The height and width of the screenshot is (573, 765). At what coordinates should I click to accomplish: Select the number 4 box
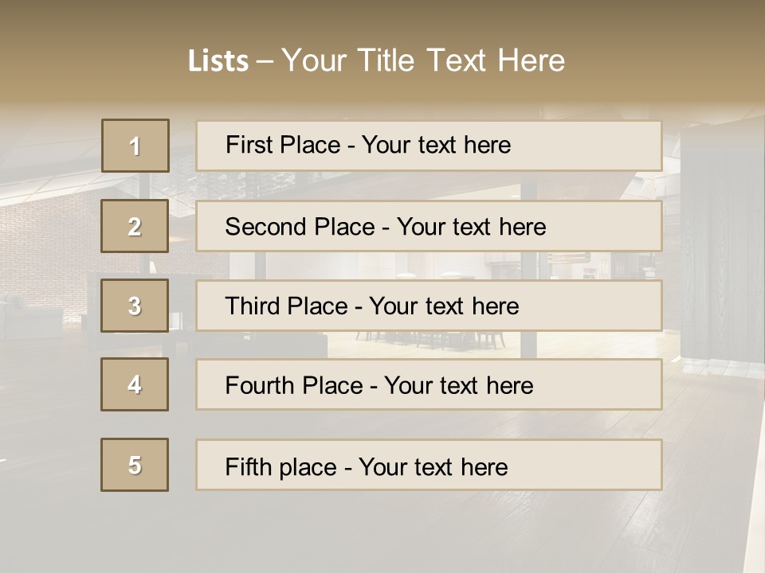[135, 384]
